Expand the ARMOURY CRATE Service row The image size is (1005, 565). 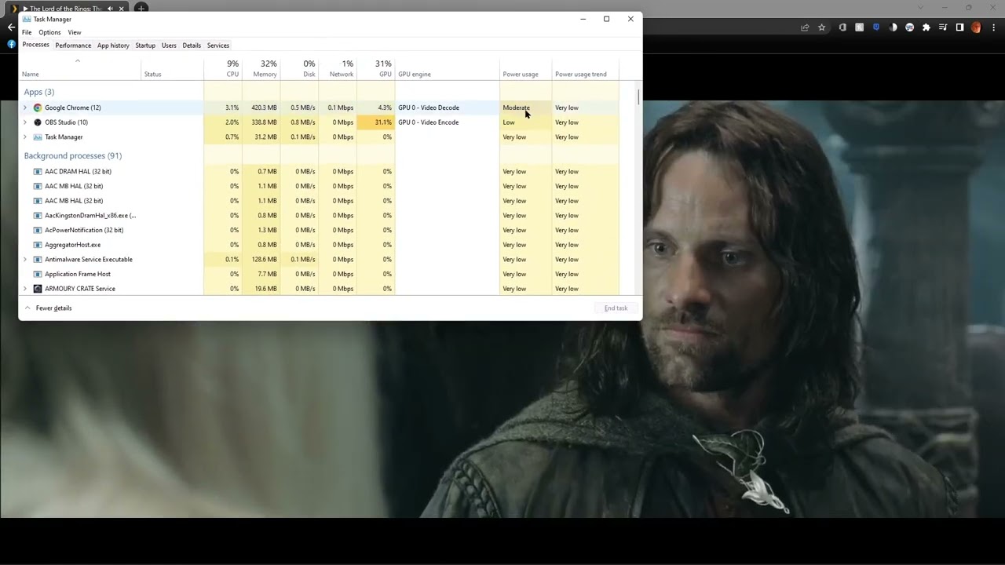[x=25, y=289]
